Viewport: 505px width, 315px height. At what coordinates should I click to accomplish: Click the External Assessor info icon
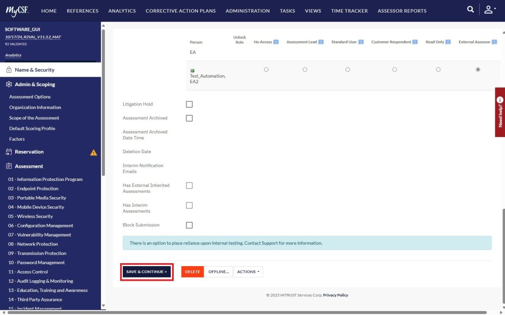coord(494,42)
